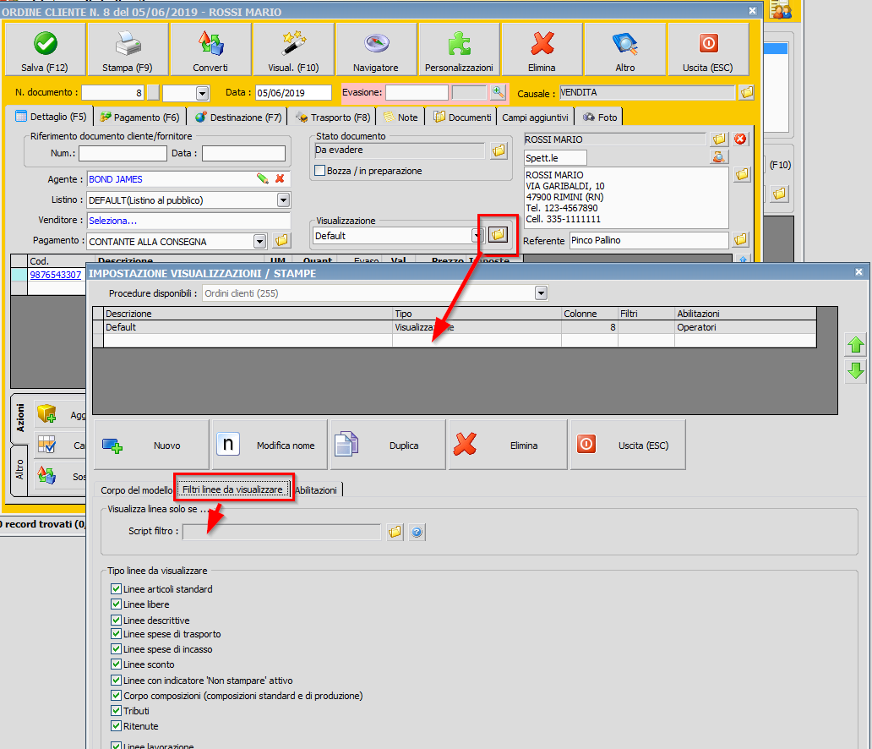Select the Filtri linee da visualizzare tab

tap(233, 489)
